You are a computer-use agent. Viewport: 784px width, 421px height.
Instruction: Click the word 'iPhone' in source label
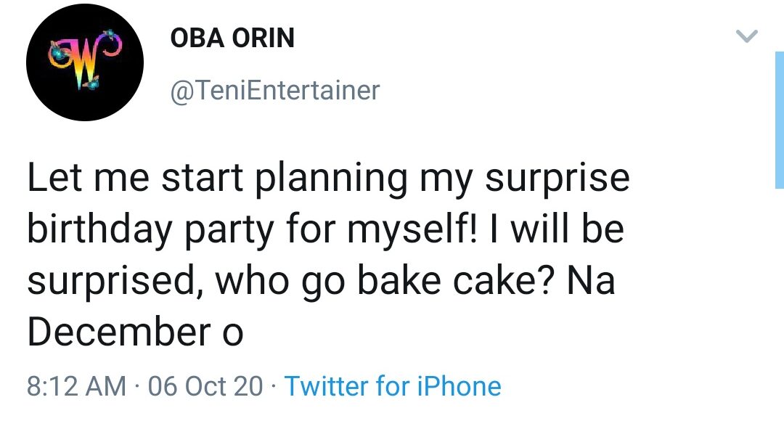(457, 386)
